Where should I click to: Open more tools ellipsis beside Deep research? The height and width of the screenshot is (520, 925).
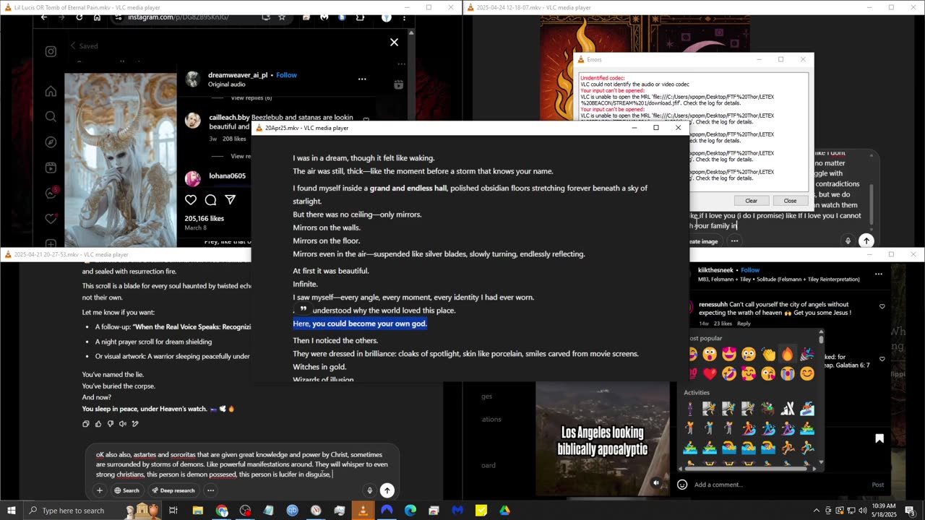(x=210, y=490)
